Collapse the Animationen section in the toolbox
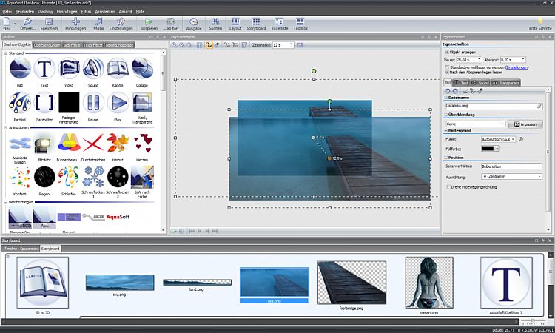Image resolution: width=555 pixels, height=333 pixels. [x=5, y=127]
